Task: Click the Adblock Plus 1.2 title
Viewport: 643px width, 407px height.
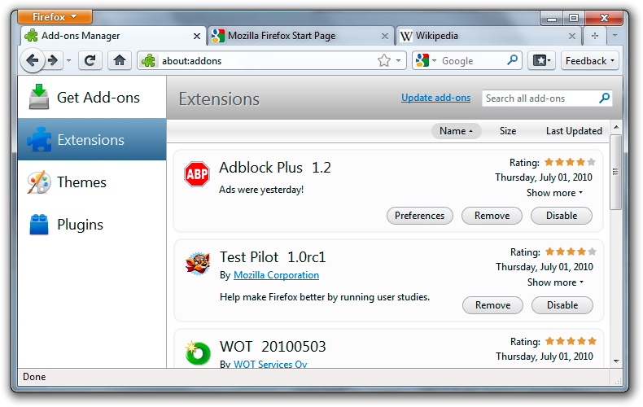Action: point(275,168)
